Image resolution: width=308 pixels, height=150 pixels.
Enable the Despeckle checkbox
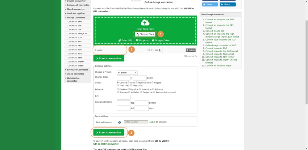(141, 92)
